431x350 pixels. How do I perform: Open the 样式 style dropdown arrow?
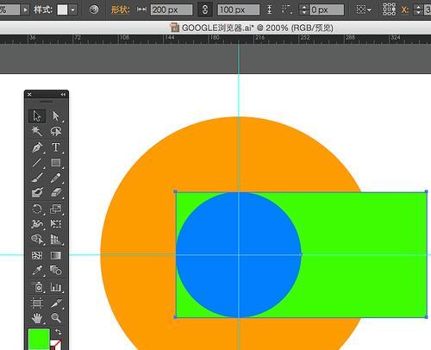(73, 9)
